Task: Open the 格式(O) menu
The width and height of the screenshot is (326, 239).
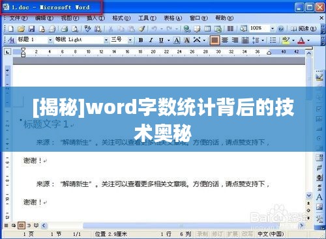Action: (121, 18)
